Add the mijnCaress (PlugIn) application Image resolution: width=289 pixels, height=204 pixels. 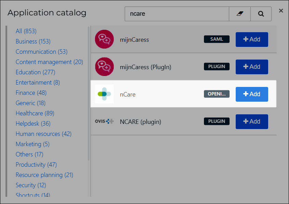(x=252, y=67)
